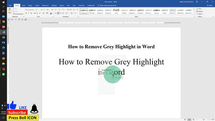Apply the Normal style
The height and width of the screenshot is (121, 215).
(x=84, y=11)
